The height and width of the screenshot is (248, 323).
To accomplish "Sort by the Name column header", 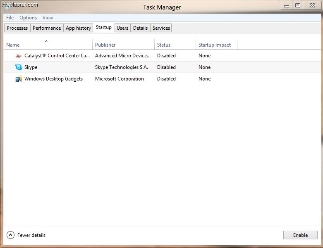I will tap(48, 45).
